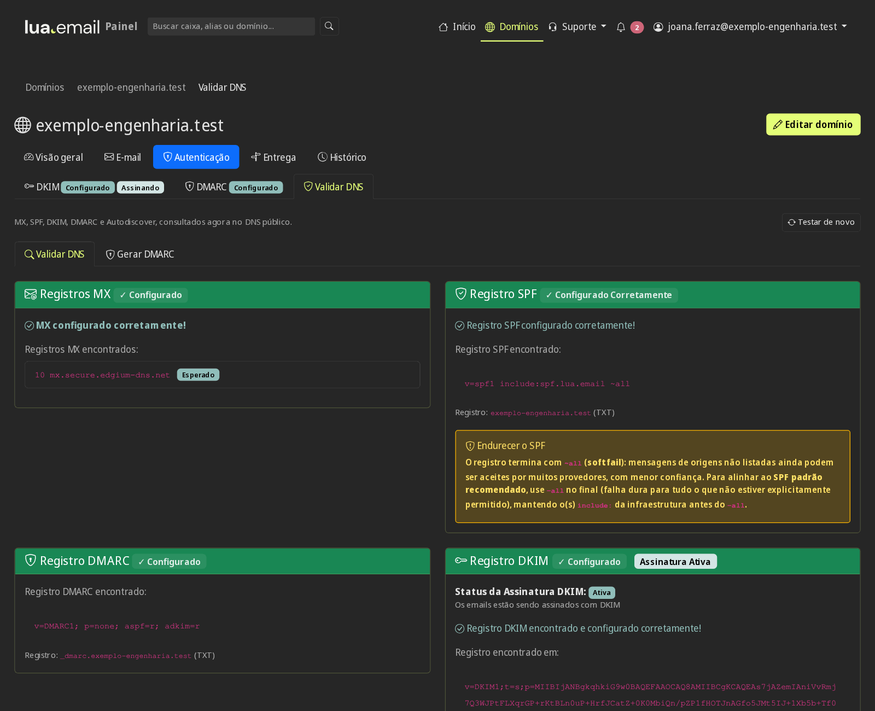Click the SPF value v=spf1 include:spf.lua.email

tap(547, 384)
